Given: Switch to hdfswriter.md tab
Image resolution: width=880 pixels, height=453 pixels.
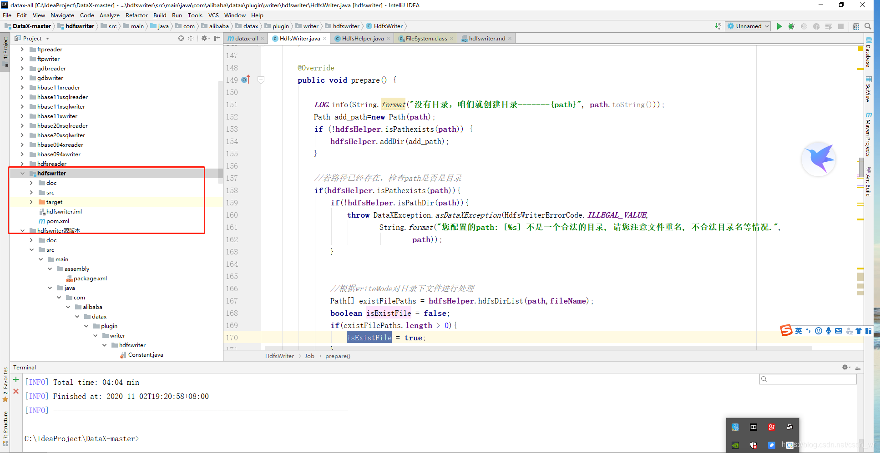Looking at the screenshot, I should pos(486,38).
